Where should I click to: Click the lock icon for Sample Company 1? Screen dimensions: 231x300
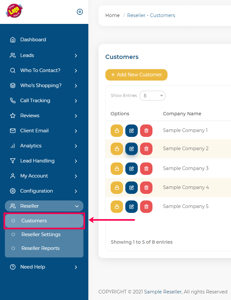click(117, 131)
